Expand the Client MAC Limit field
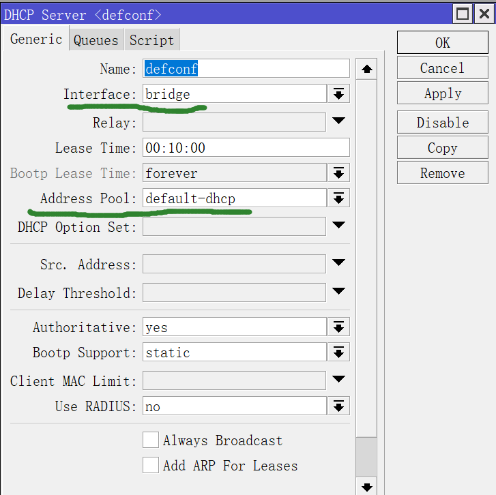This screenshot has height=495, width=496. pyautogui.click(x=338, y=380)
